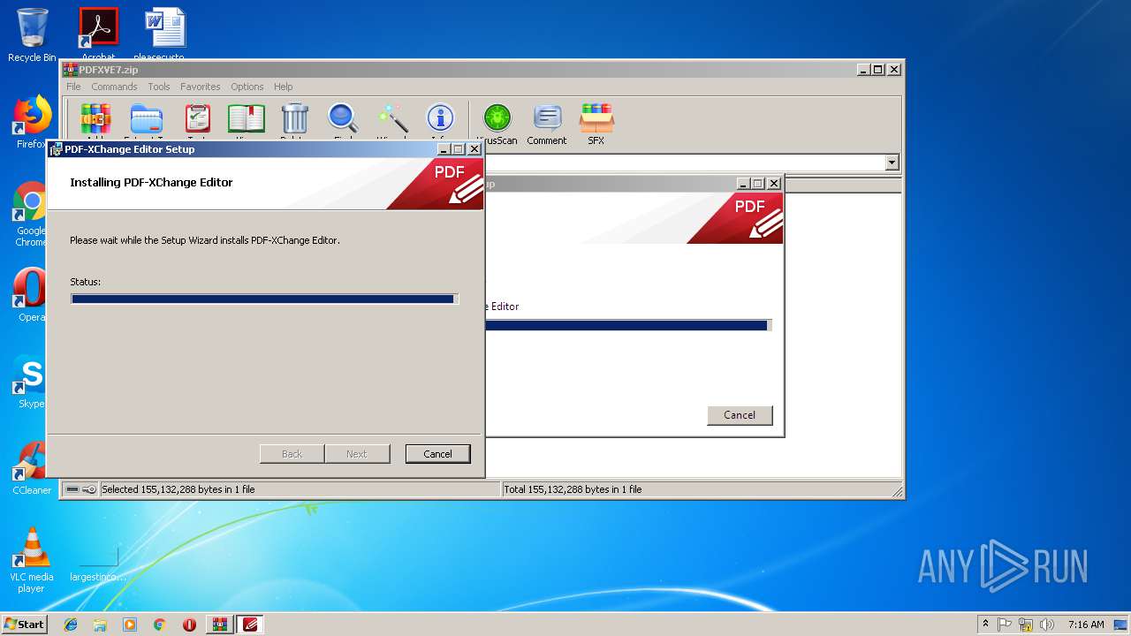This screenshot has width=1131, height=636.
Task: Open WinRAR File menu
Action: 73,87
